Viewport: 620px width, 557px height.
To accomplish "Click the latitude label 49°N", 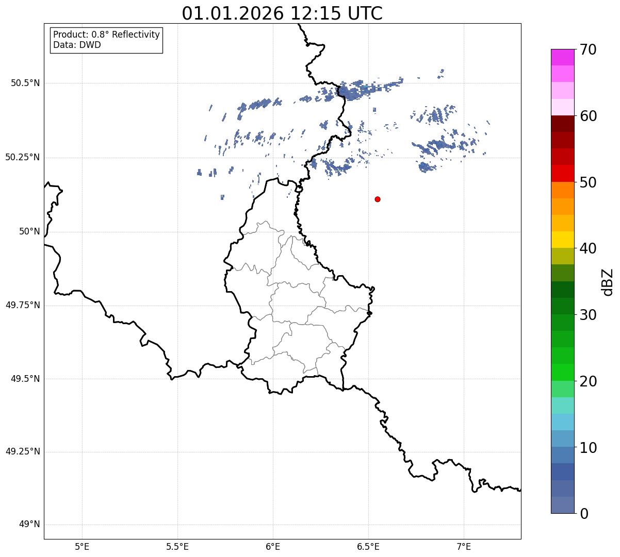I will pyautogui.click(x=29, y=525).
